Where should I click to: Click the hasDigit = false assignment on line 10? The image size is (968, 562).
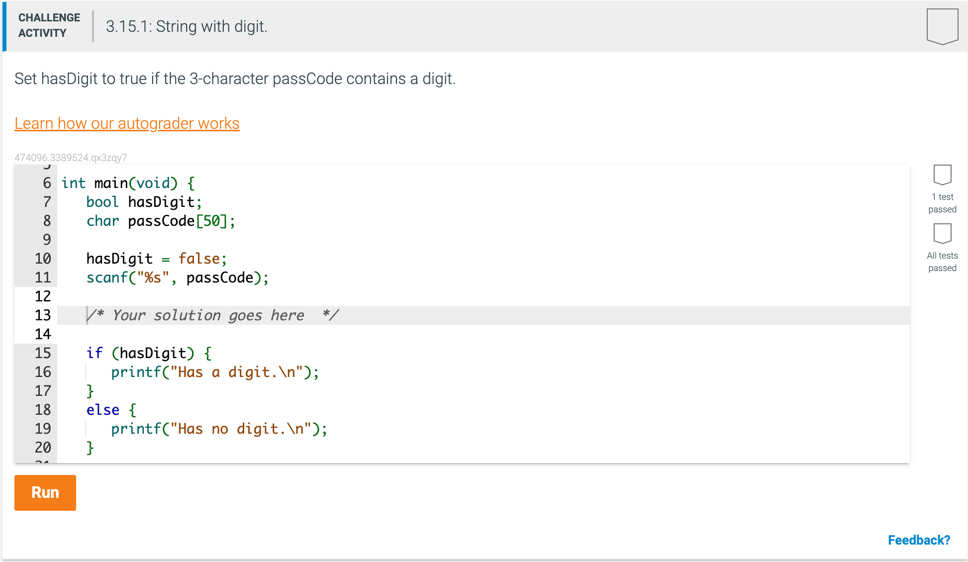coord(156,259)
